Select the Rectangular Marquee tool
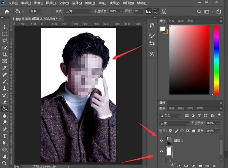Screen dimensions: 228x168 click(x=4, y=34)
